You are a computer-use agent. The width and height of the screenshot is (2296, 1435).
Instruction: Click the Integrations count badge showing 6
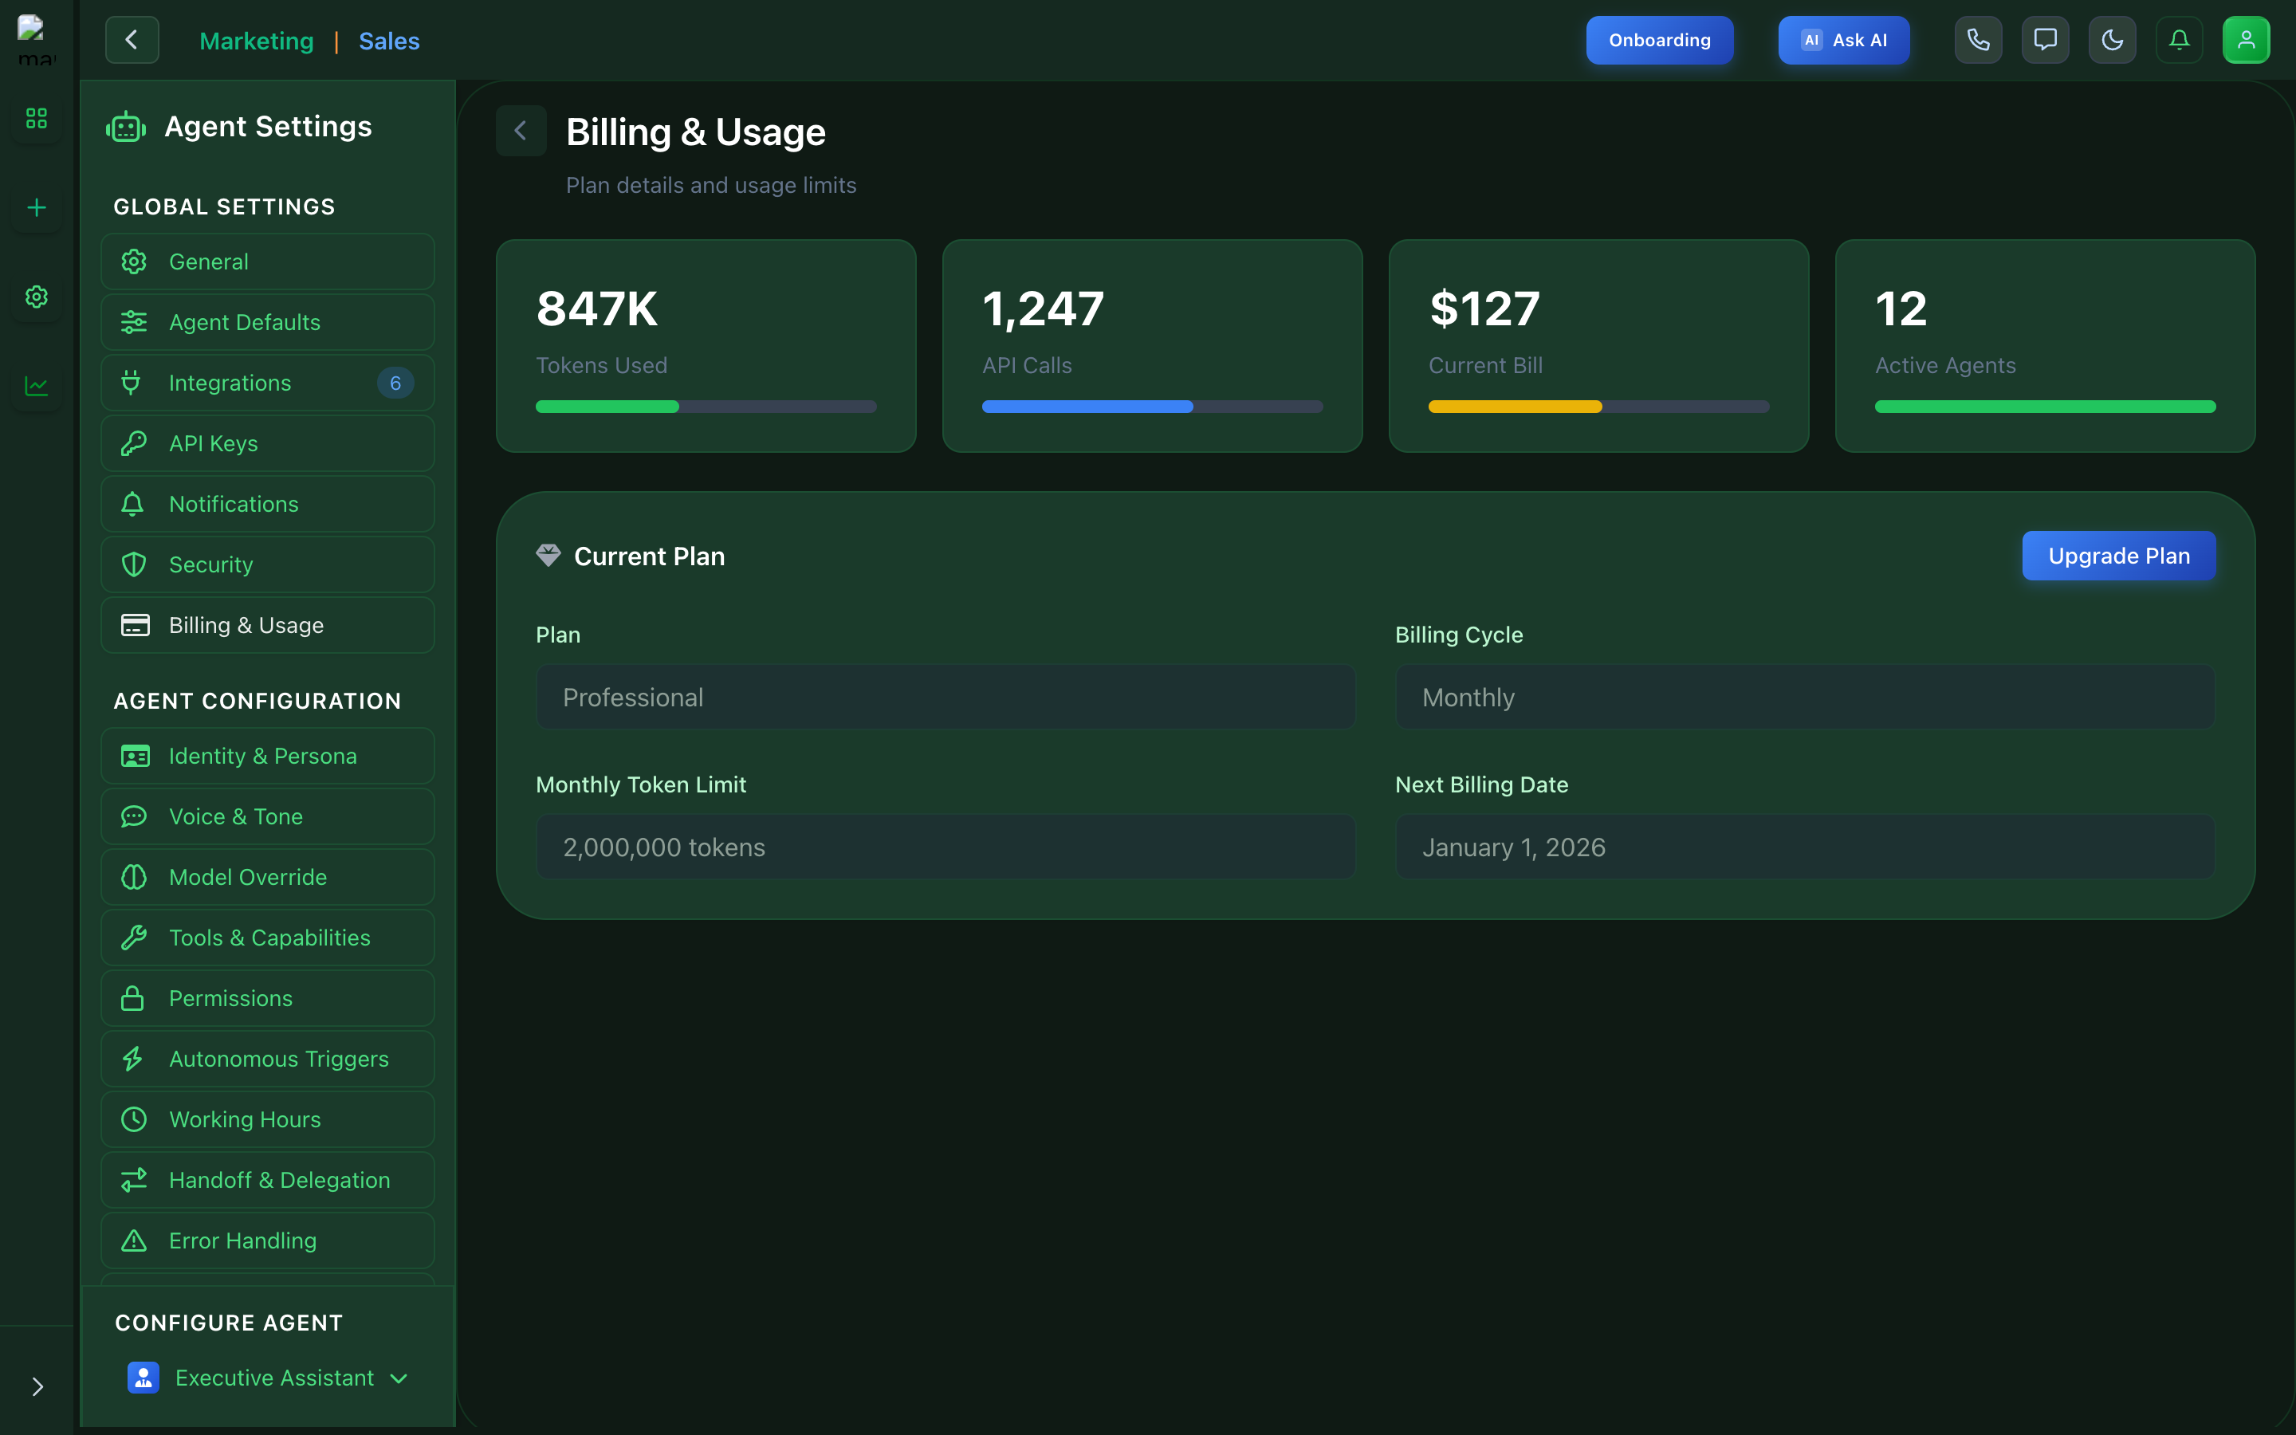point(395,383)
